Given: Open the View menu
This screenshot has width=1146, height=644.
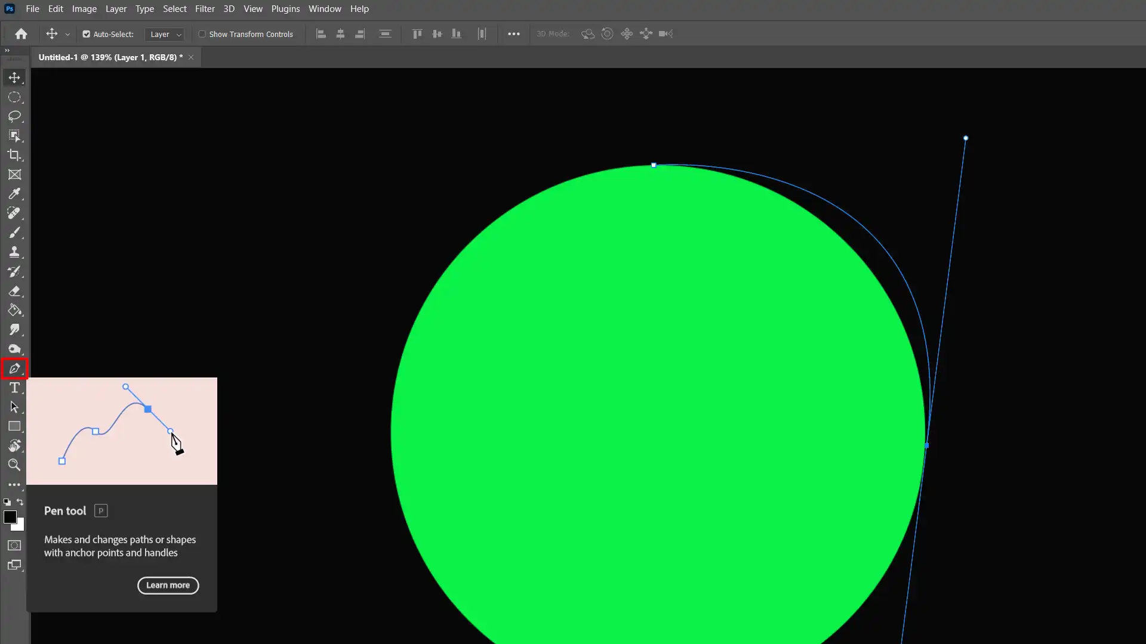Looking at the screenshot, I should click(253, 9).
